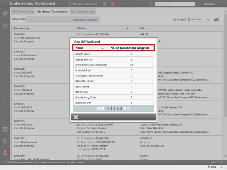227x170 pixels.
Task: Open the UW workload icon next to group selector
Action: pyautogui.click(x=217, y=19)
